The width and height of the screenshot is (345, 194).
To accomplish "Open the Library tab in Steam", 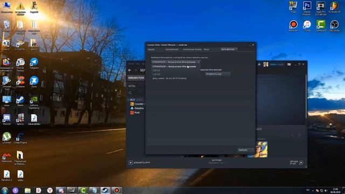I will [136, 78].
